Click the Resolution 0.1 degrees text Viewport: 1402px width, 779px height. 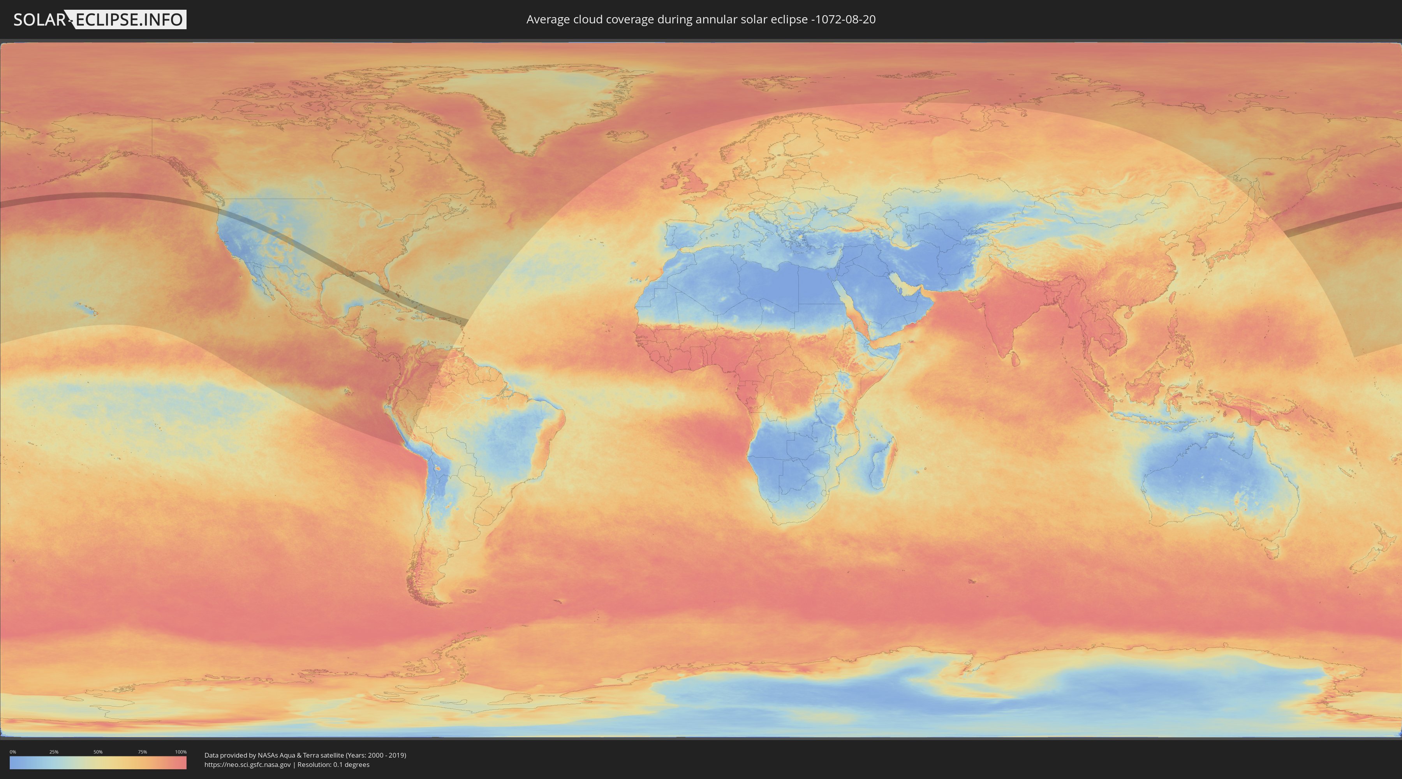coord(333,764)
